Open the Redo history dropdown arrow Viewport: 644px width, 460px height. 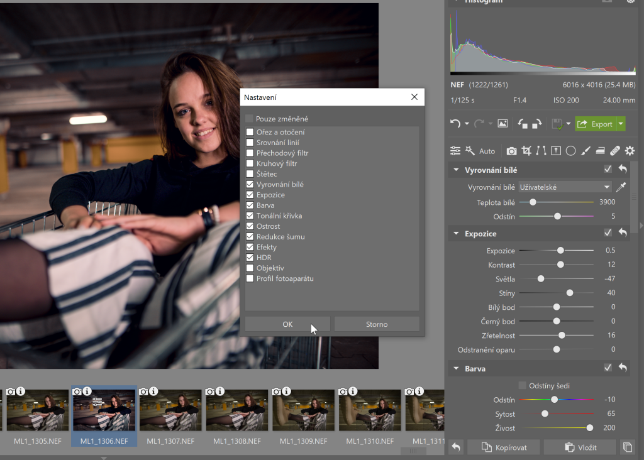tap(491, 124)
